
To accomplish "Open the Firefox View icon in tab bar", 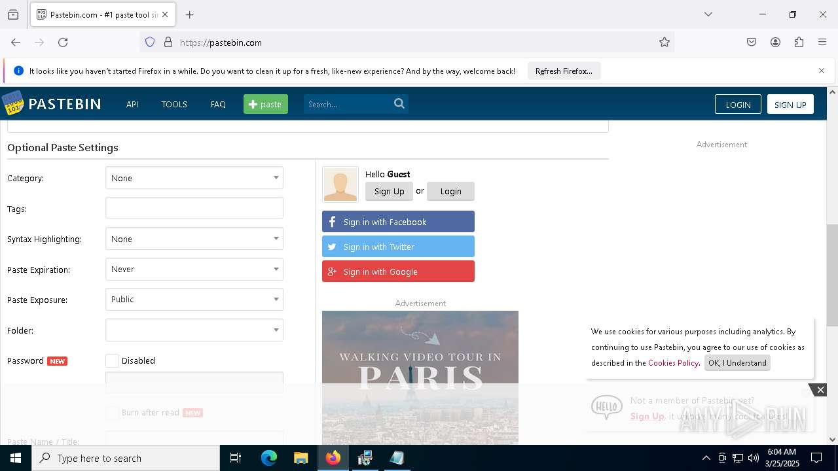I will 13,14.
